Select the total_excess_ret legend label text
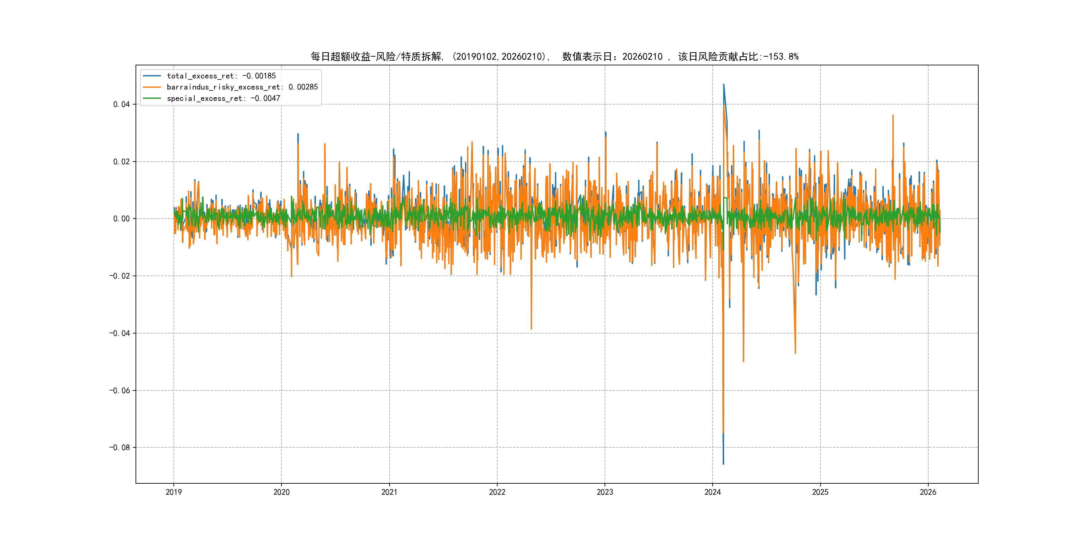 click(x=221, y=76)
